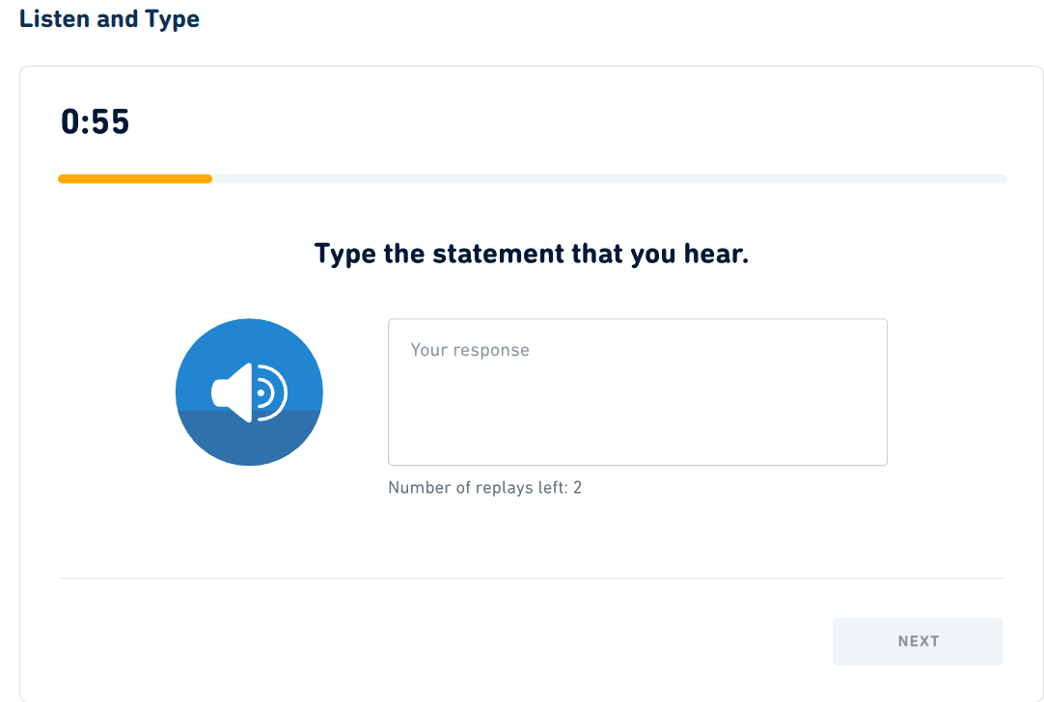1044x702 pixels.
Task: Click the 'Type the statement that you hear.' prompt
Action: [x=532, y=255]
